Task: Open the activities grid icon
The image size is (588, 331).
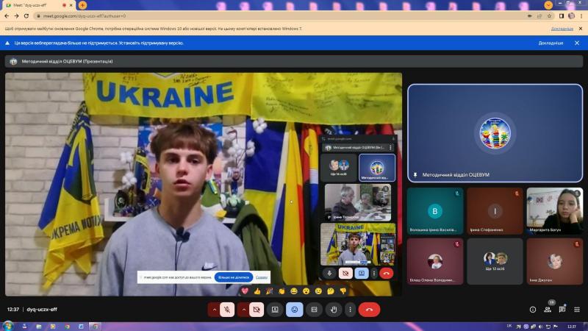Action: coord(577,310)
